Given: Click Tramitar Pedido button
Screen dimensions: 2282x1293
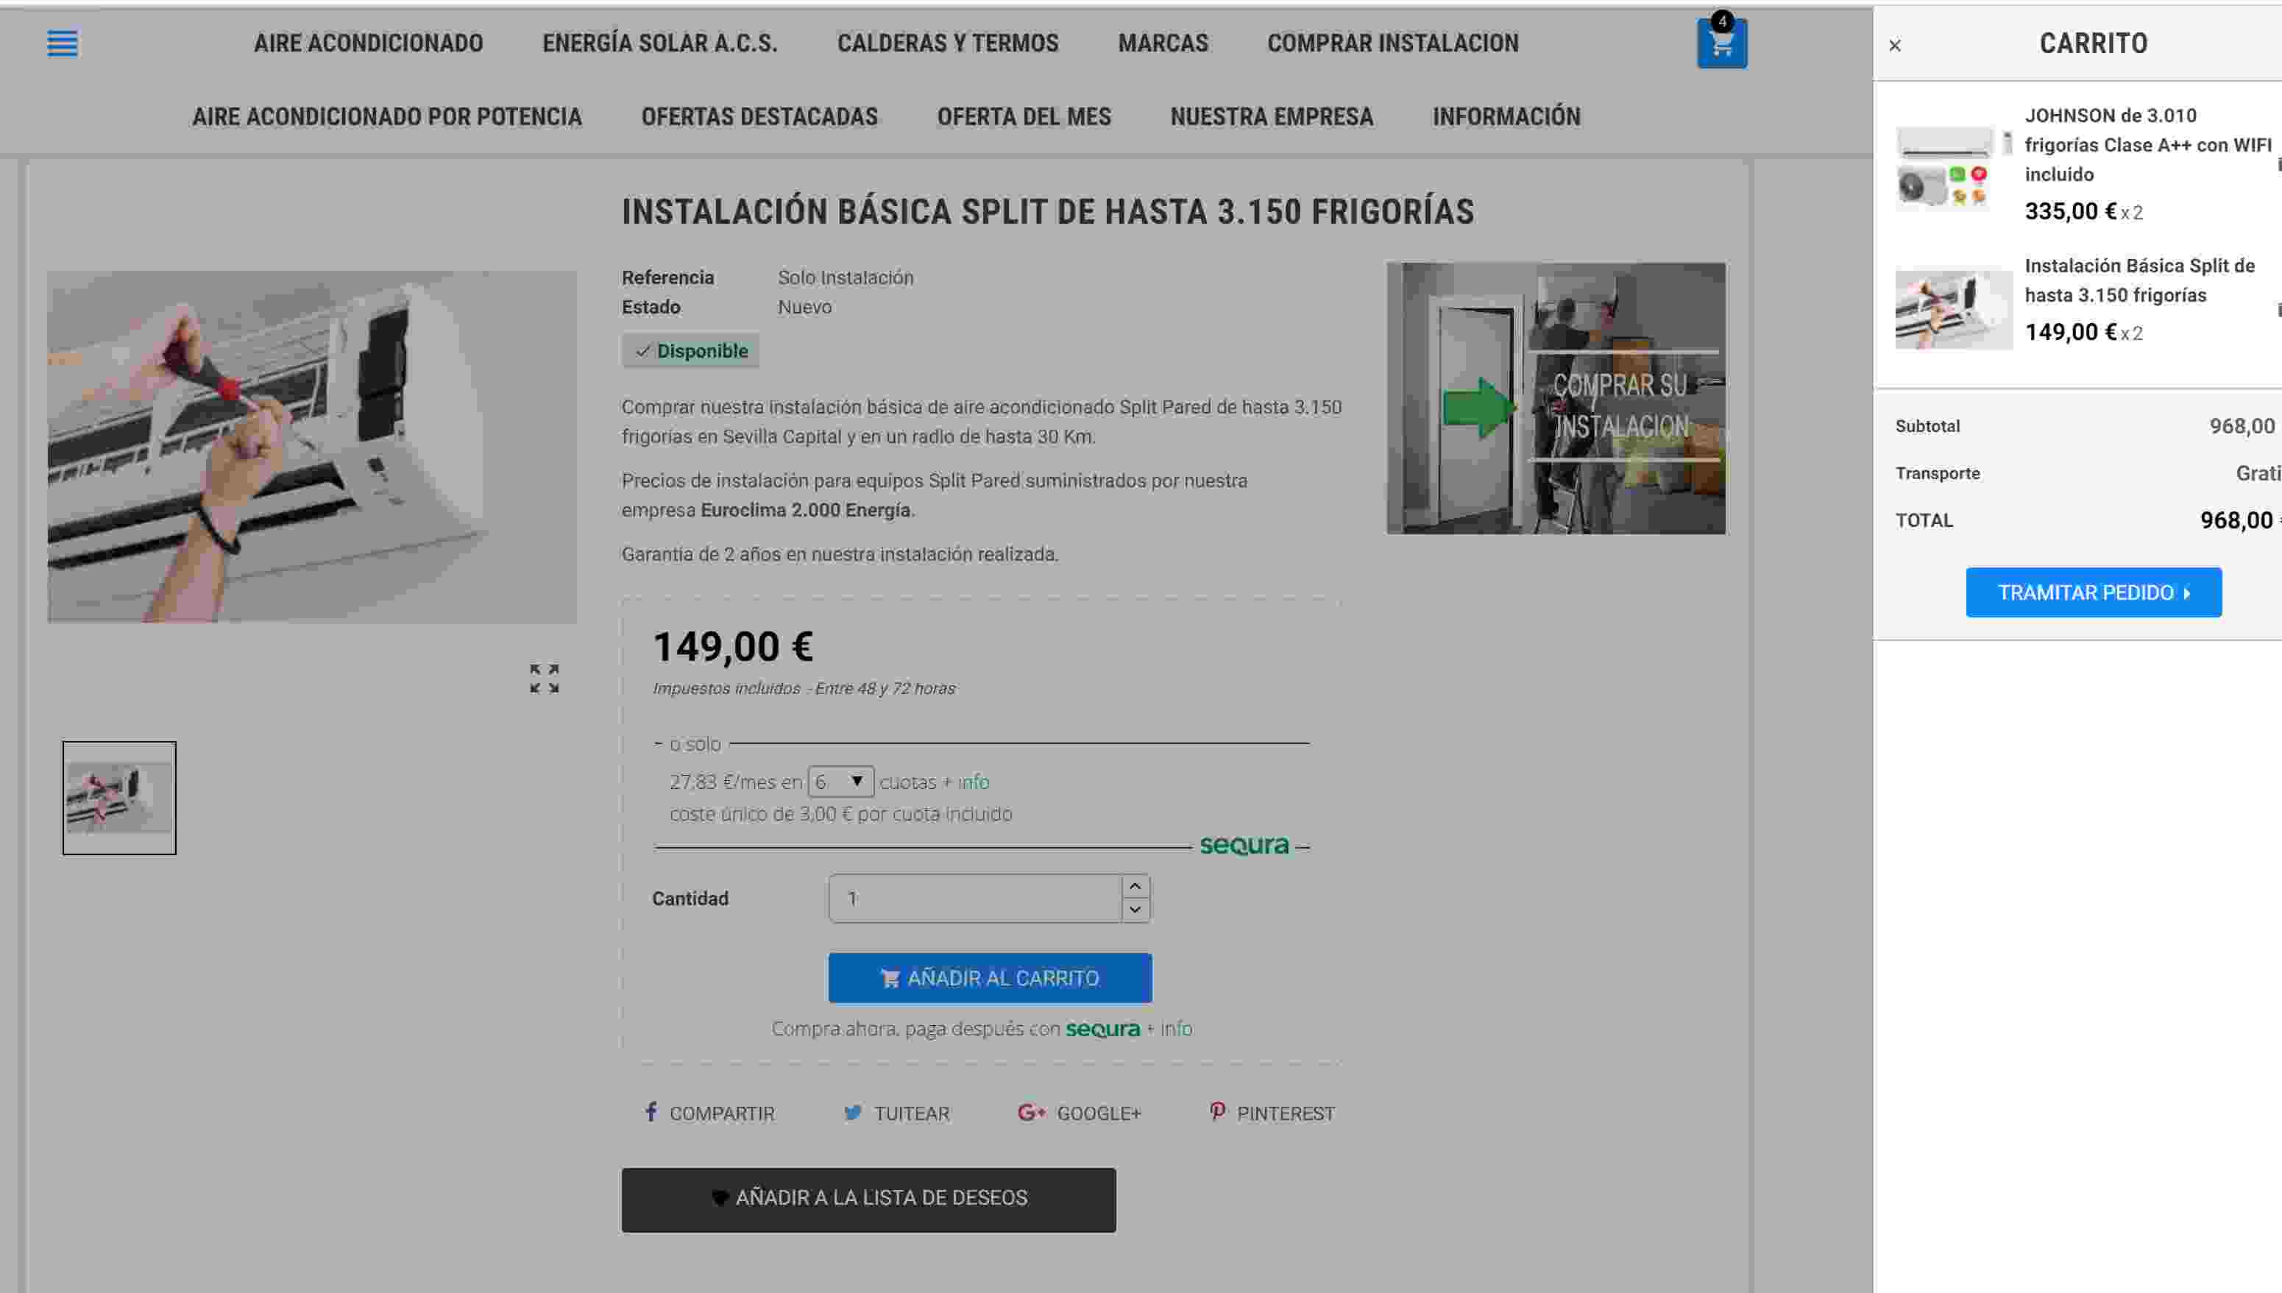Looking at the screenshot, I should 2094,592.
